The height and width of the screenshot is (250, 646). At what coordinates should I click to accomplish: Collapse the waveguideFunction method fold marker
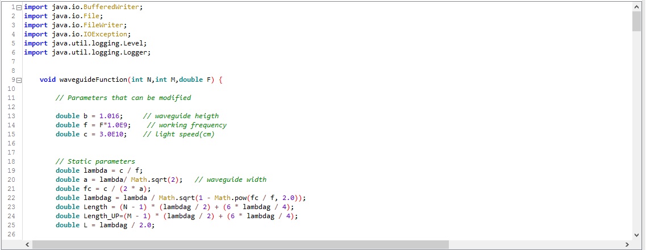[x=19, y=80]
